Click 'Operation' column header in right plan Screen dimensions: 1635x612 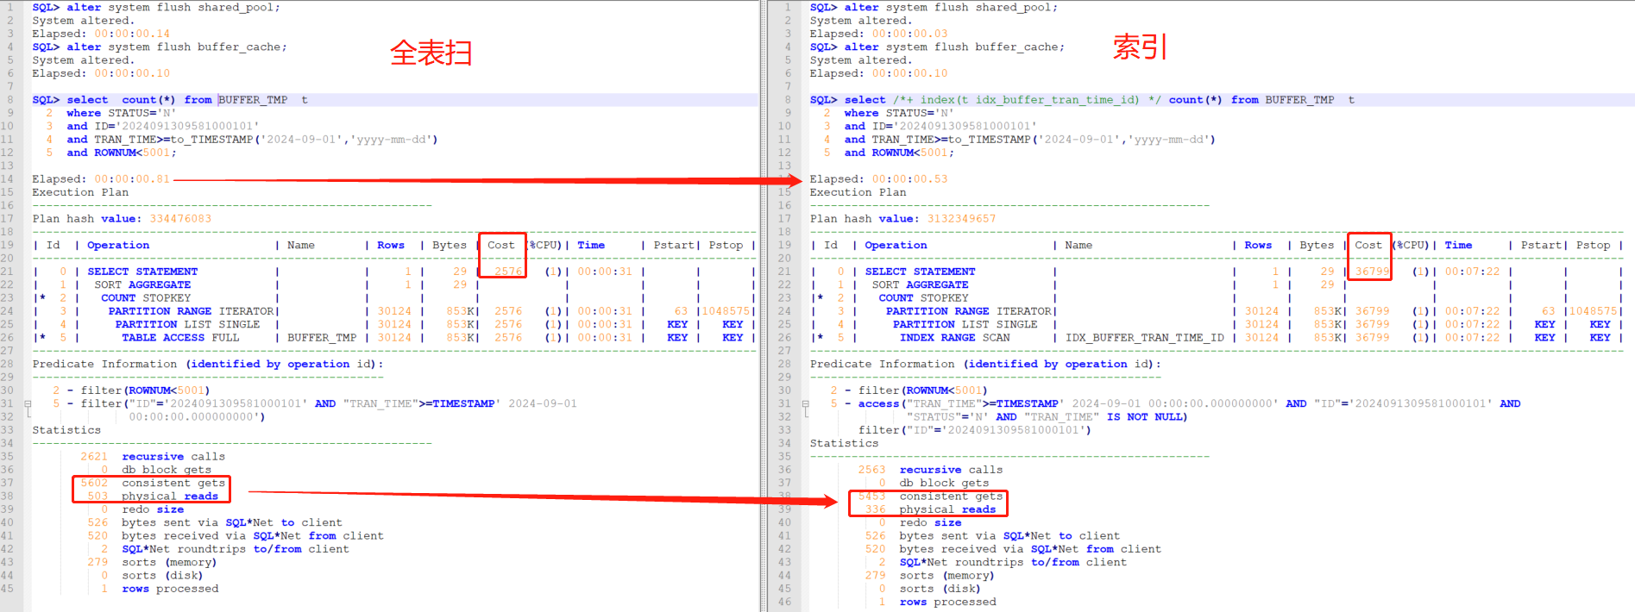click(896, 246)
